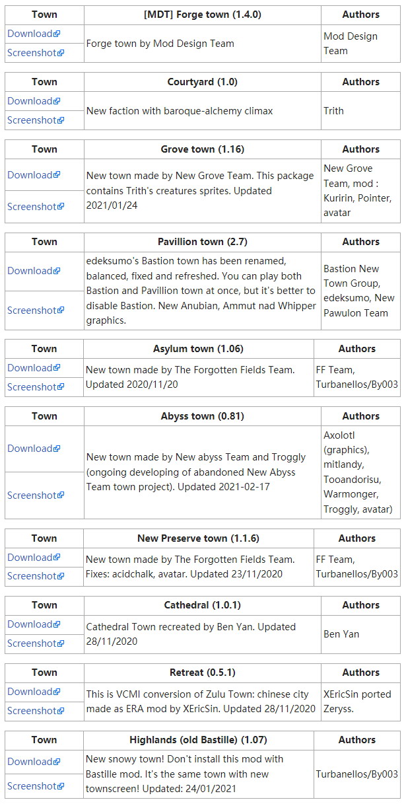Click the external-link icon beside the New Preserve Download link
The width and height of the screenshot is (406, 804).
pos(57,558)
